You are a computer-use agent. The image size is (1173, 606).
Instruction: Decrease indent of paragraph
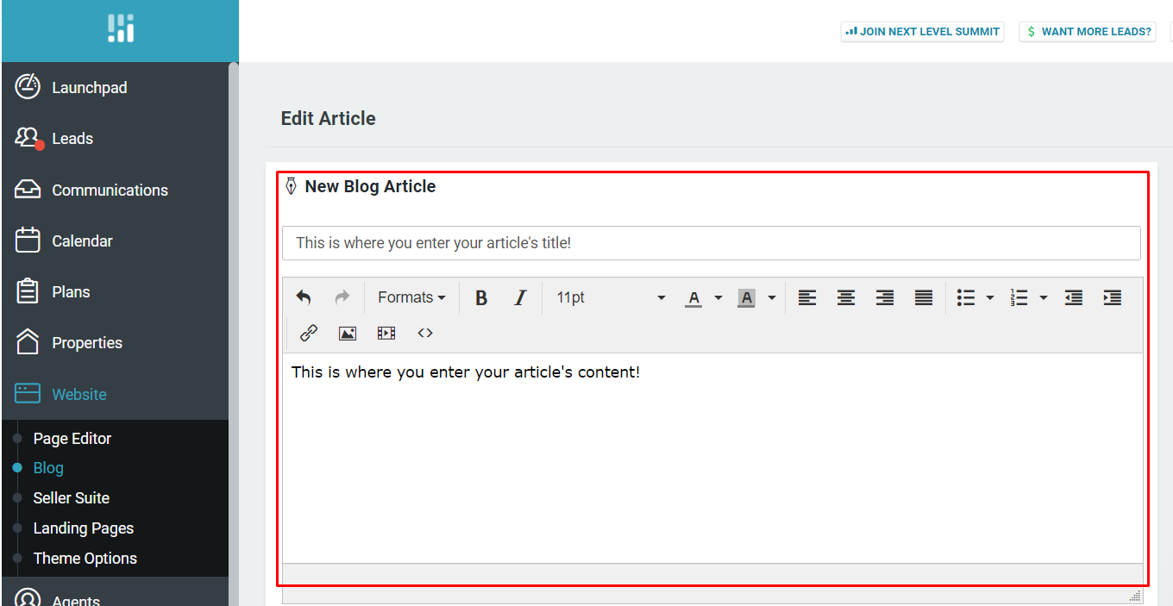coord(1074,297)
